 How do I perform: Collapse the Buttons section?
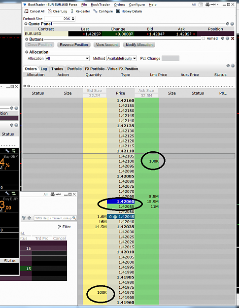(x=27, y=39)
